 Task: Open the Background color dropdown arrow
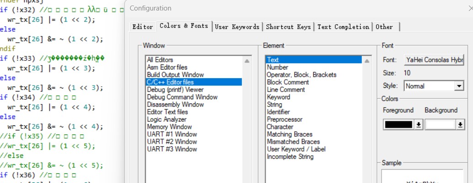tap(460, 124)
